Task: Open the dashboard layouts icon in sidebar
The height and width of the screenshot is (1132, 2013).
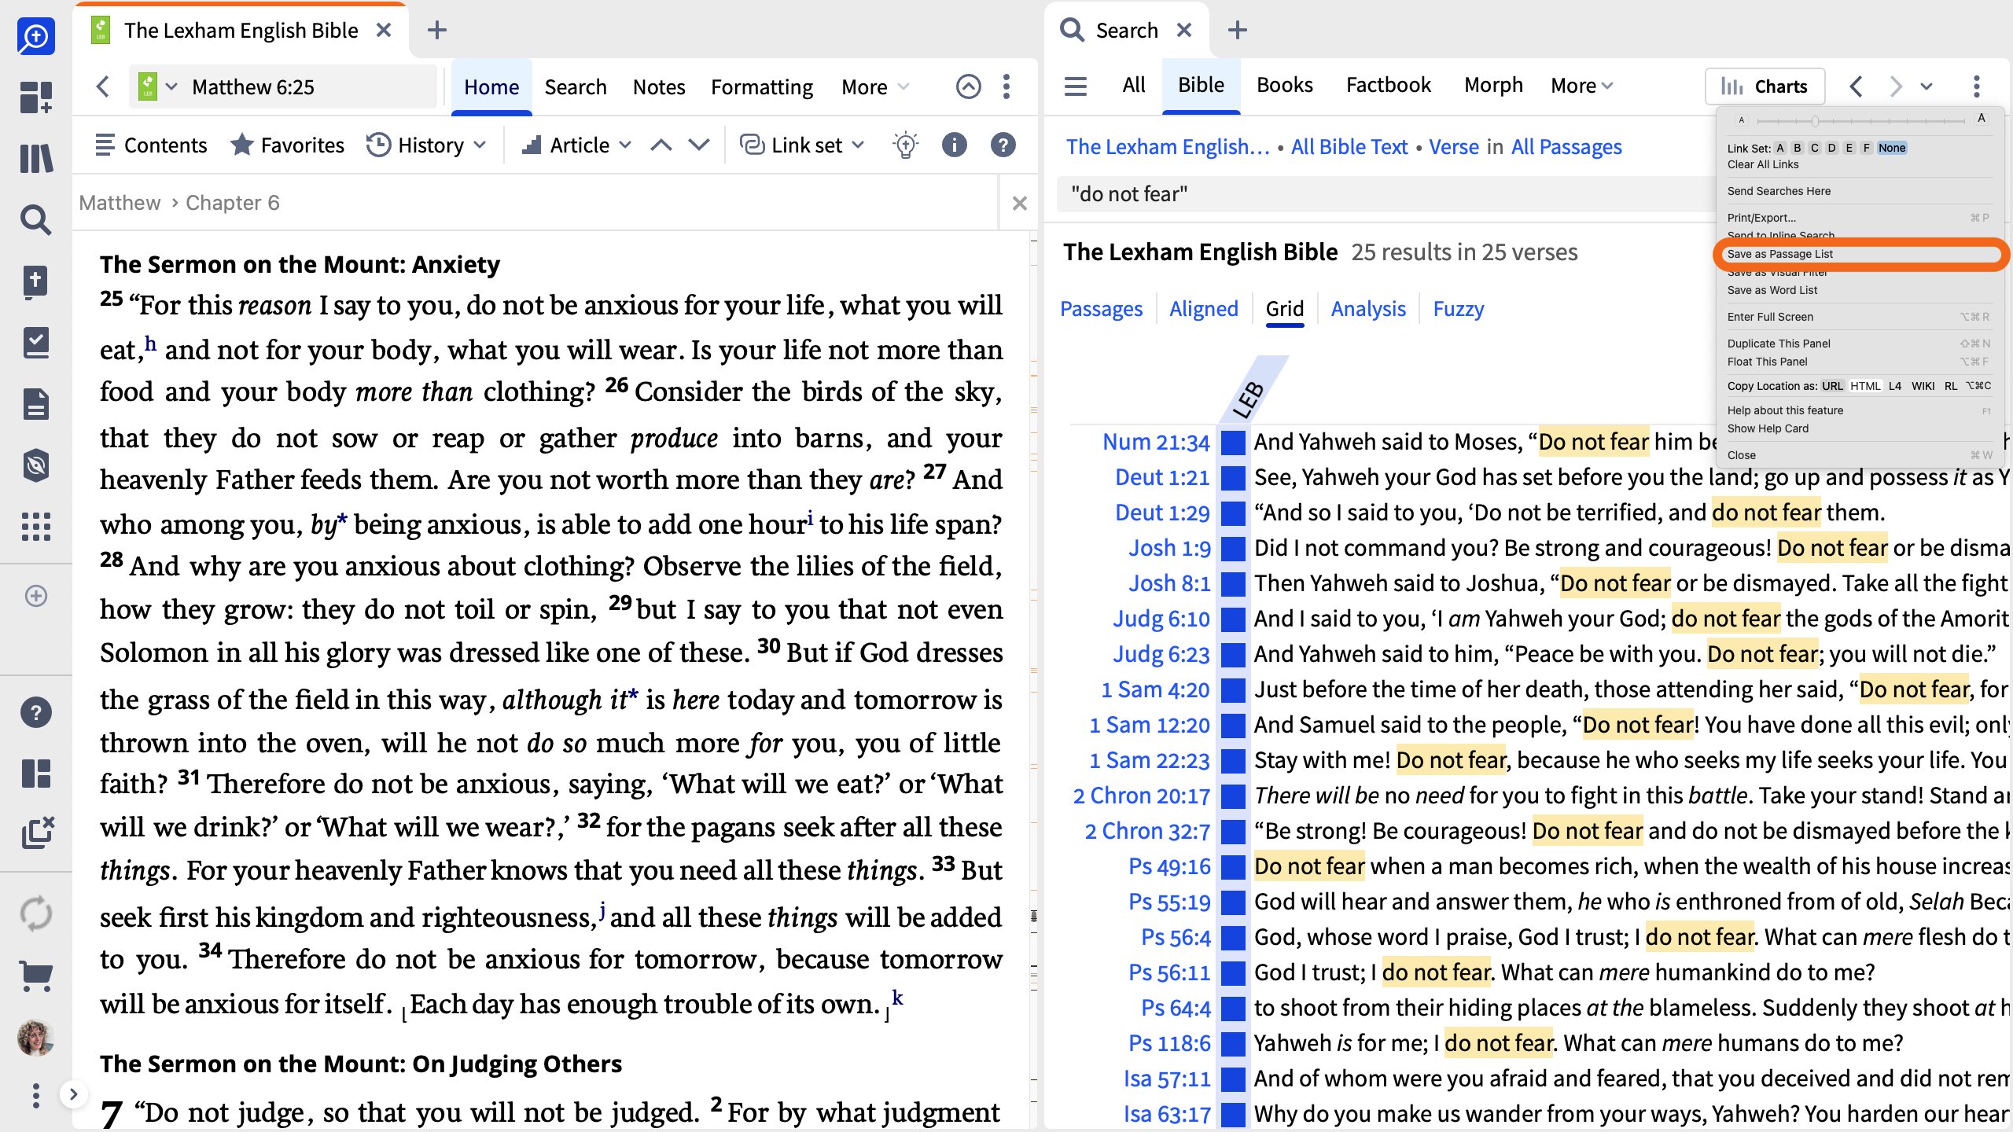Action: tap(36, 97)
